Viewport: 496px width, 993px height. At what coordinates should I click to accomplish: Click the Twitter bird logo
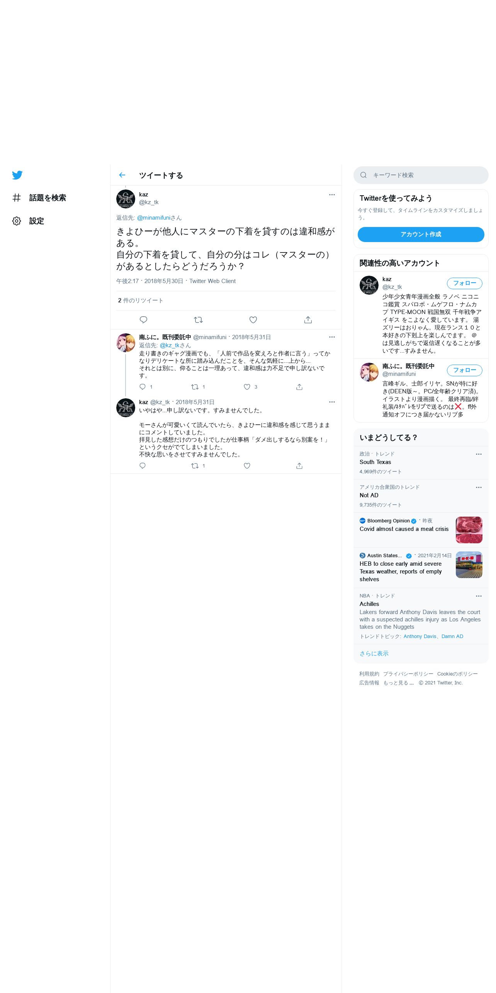point(17,175)
